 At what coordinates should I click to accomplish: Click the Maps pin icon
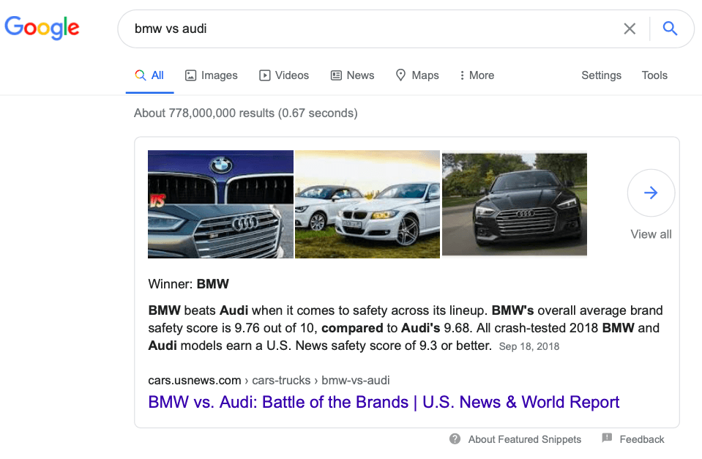pos(400,75)
